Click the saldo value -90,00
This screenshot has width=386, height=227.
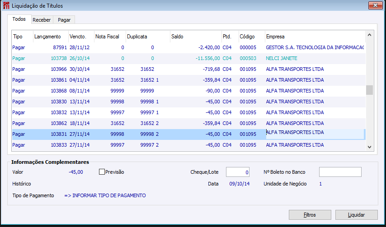212,91
